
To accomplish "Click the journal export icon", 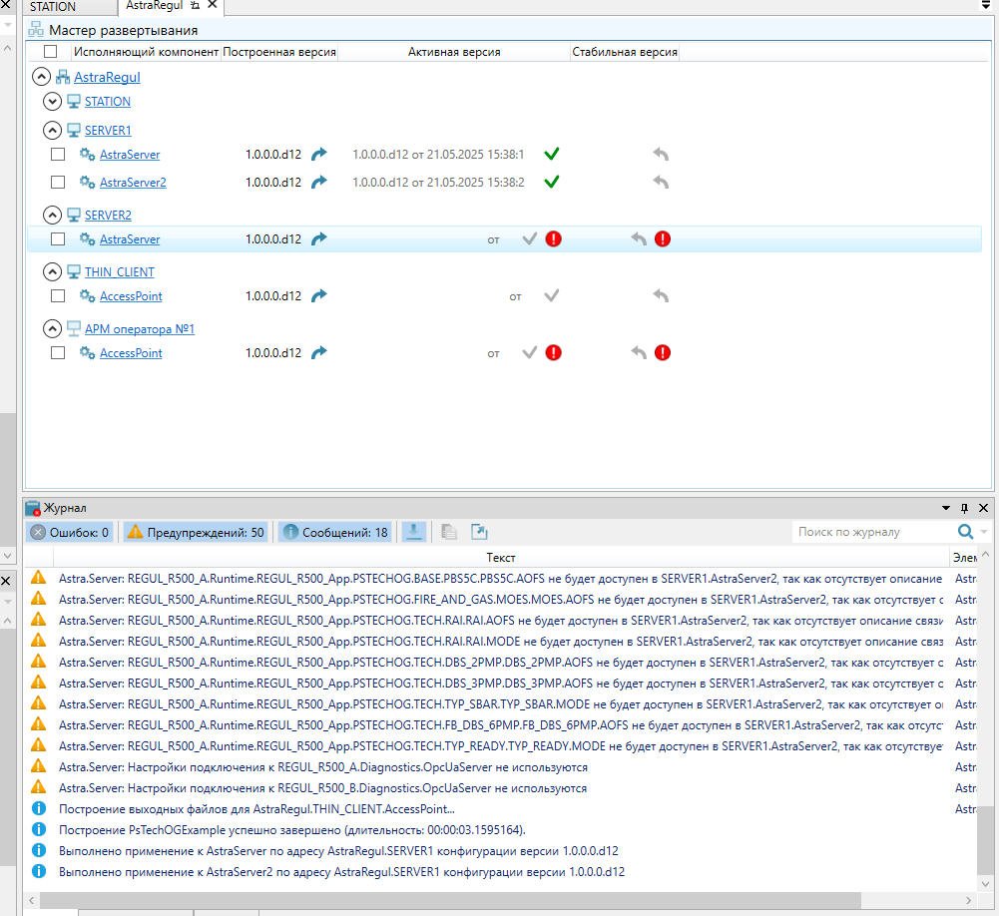I will click(479, 532).
